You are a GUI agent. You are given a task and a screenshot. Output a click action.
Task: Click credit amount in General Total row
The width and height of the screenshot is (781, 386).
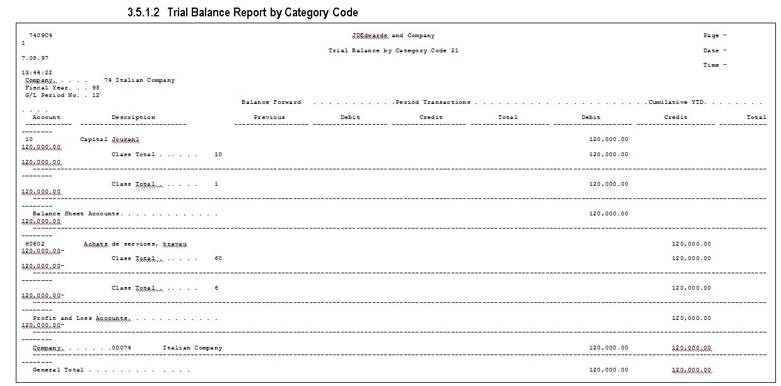(x=691, y=370)
